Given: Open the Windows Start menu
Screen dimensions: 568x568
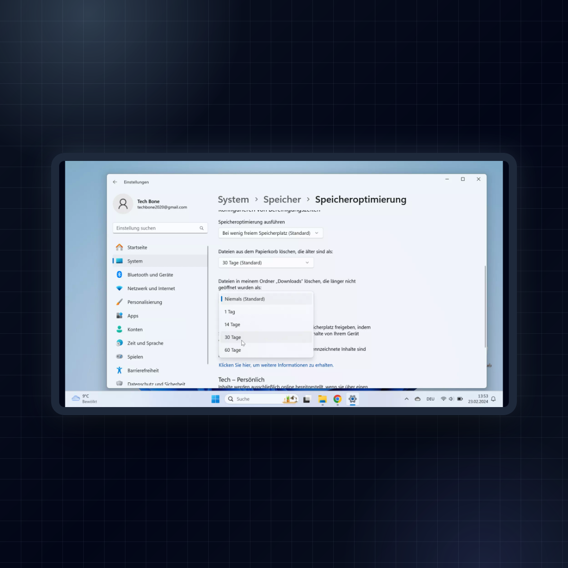Looking at the screenshot, I should pyautogui.click(x=215, y=399).
